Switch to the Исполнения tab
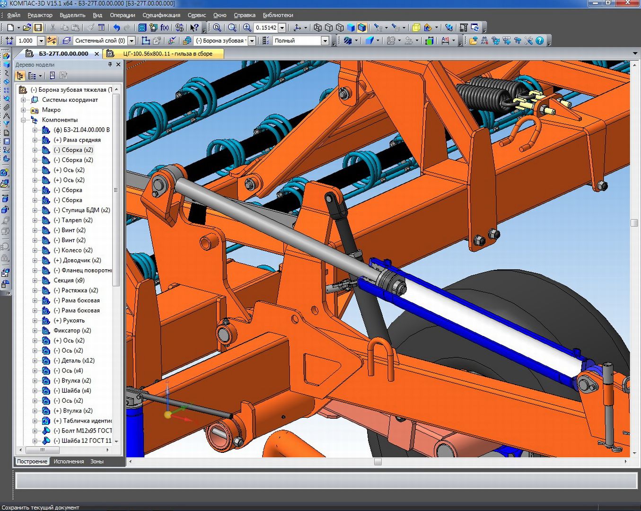Viewport: 641px width, 511px height. coord(69,461)
